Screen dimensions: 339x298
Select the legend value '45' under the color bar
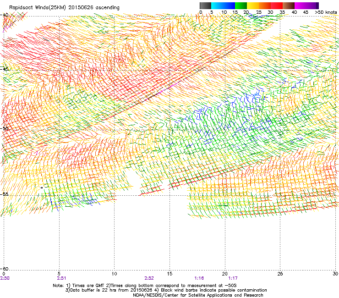[x=306, y=12]
